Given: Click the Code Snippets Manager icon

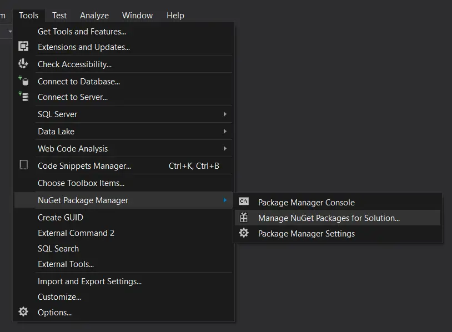Looking at the screenshot, I should pos(23,165).
